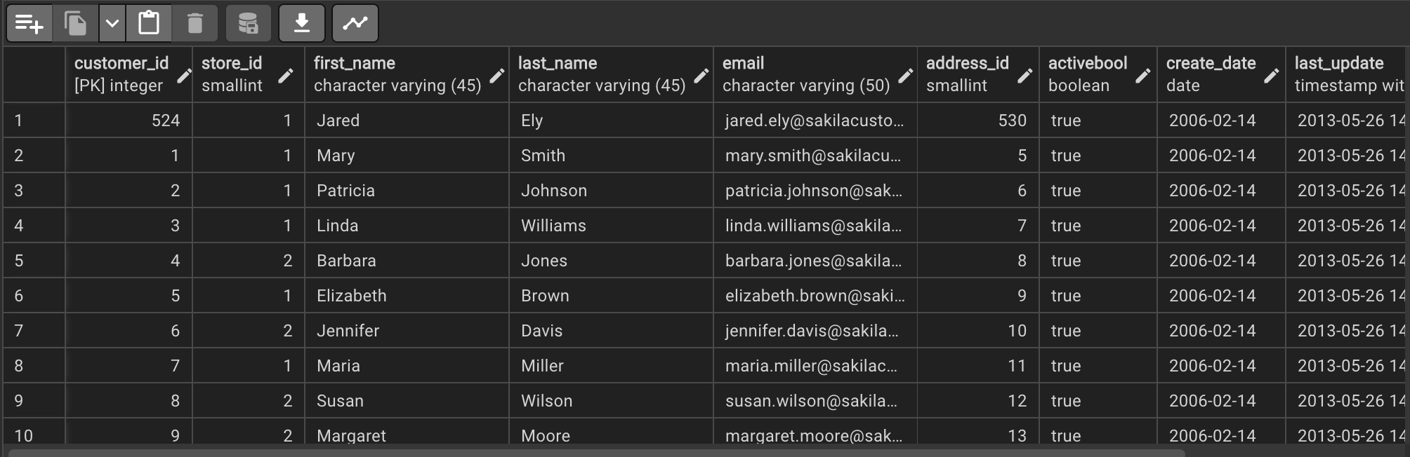This screenshot has height=457, width=1410.
Task: Click the create_date column edit pencil
Action: coord(1271,76)
